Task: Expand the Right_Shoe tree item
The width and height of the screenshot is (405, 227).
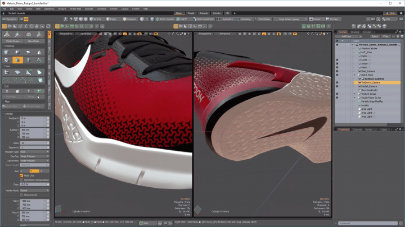Action: (354, 75)
